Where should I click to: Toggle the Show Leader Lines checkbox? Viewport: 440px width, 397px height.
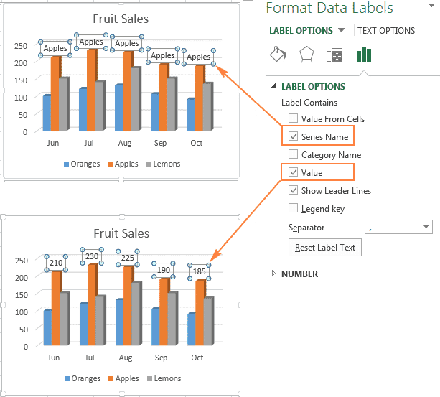pos(293,191)
